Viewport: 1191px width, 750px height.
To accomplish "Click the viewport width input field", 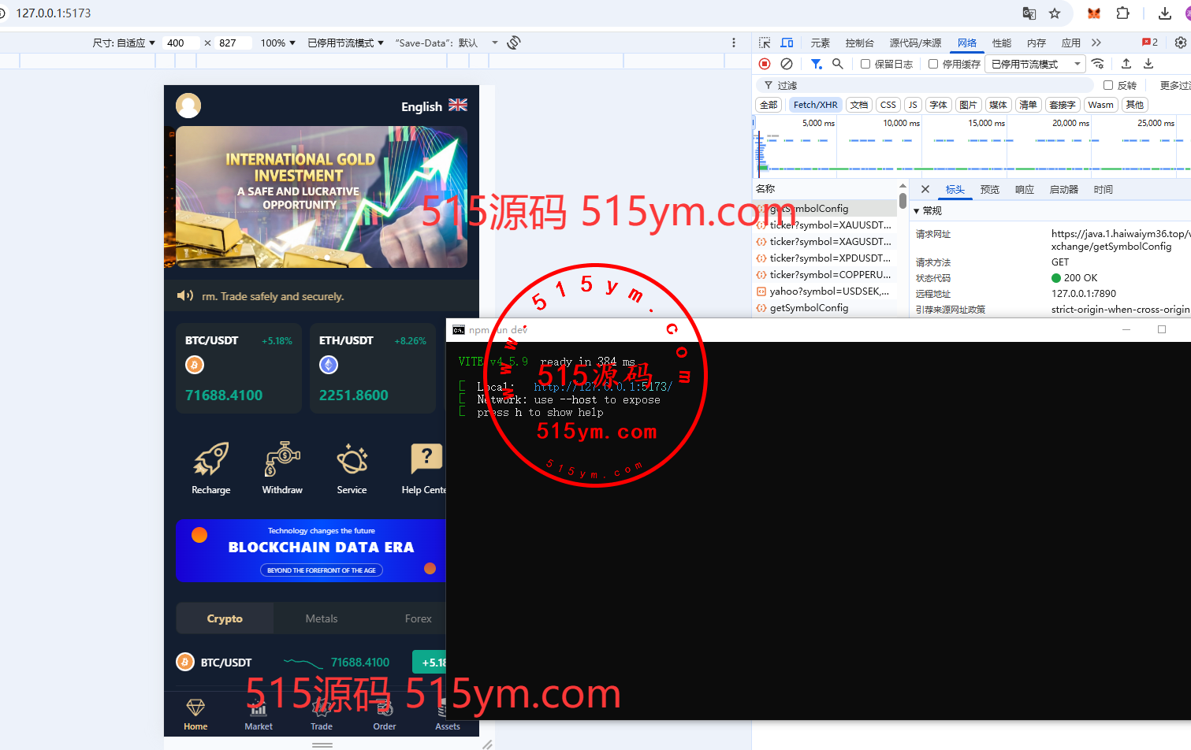I will click(182, 43).
